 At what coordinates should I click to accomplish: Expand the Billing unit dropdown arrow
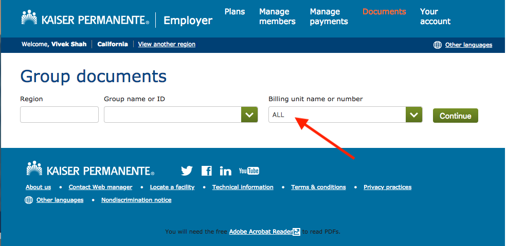pos(414,115)
